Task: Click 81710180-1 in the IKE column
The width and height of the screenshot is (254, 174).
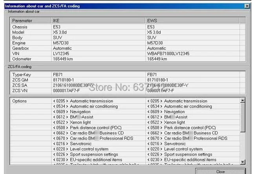Action: point(63,80)
